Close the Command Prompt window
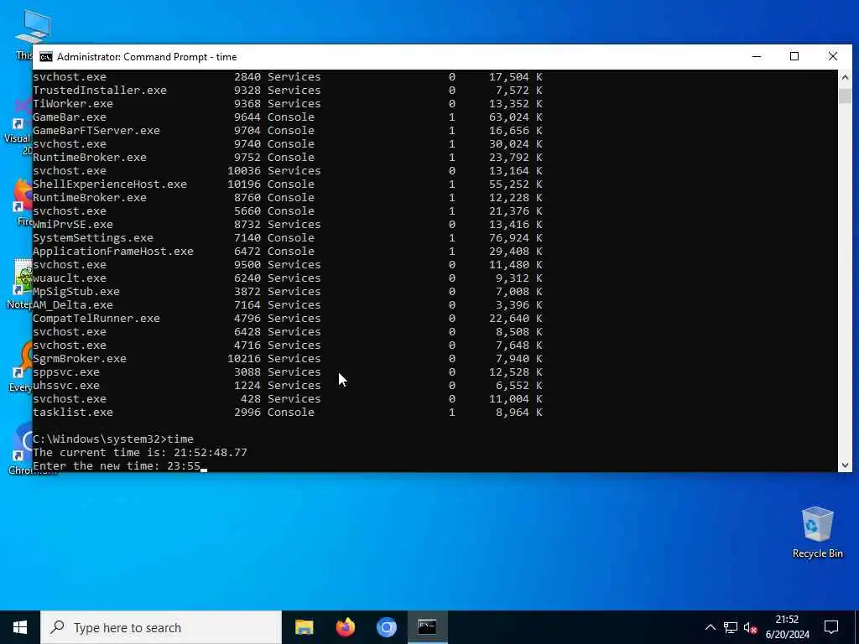The height and width of the screenshot is (644, 859). [x=833, y=56]
